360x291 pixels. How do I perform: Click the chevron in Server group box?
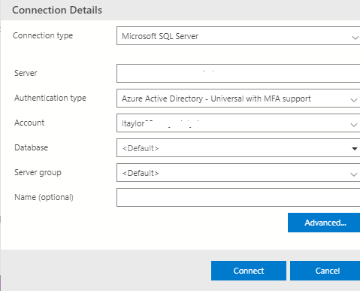(x=354, y=174)
